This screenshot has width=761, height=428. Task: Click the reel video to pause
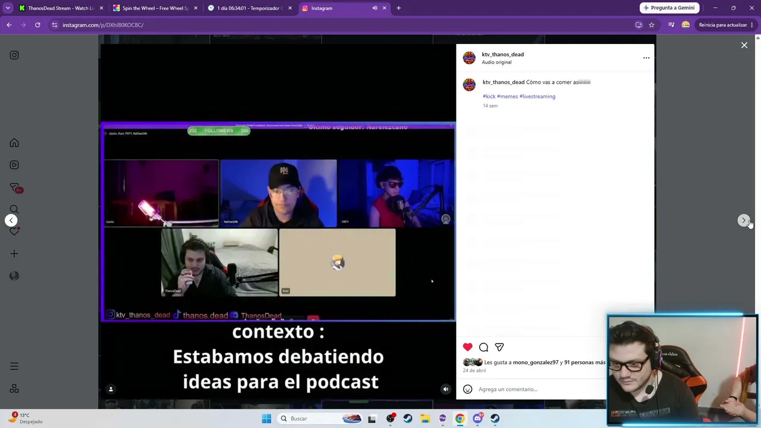278,221
